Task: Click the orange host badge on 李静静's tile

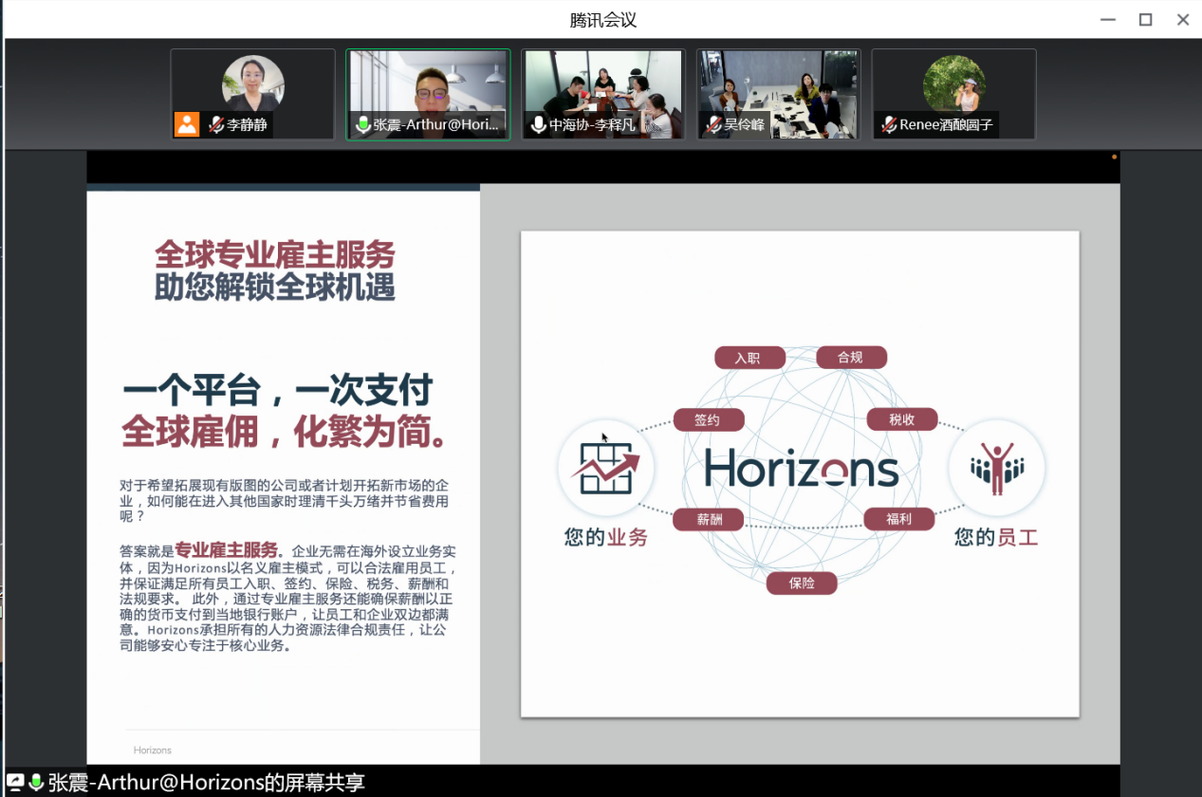Action: coord(187,124)
